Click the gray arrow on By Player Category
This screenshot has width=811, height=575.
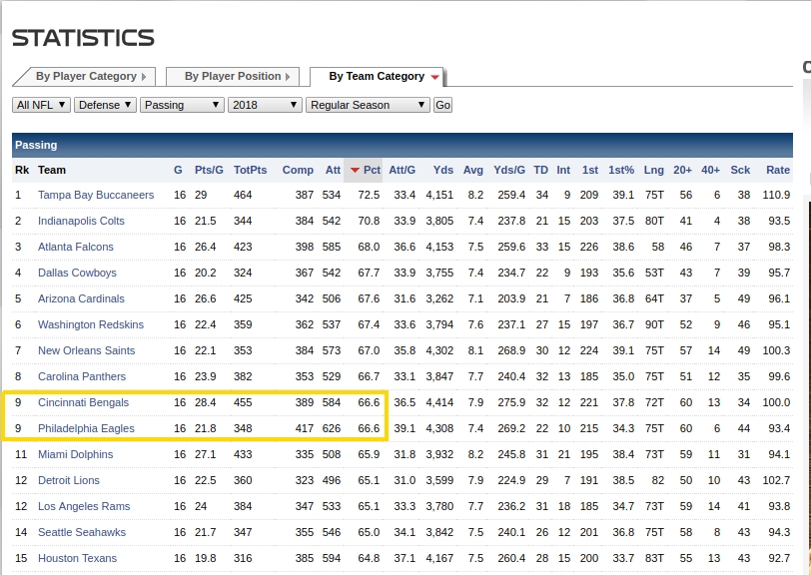pos(144,77)
